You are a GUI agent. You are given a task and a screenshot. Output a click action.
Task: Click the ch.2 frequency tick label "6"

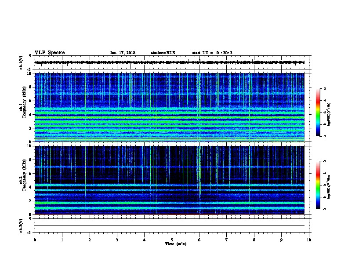click(31, 174)
